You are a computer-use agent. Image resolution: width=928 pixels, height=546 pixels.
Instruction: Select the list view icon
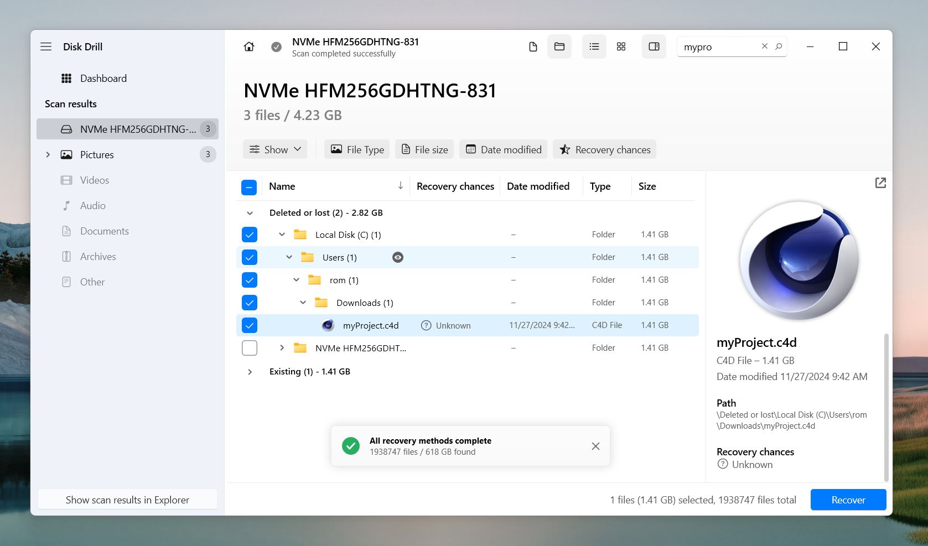(x=594, y=46)
